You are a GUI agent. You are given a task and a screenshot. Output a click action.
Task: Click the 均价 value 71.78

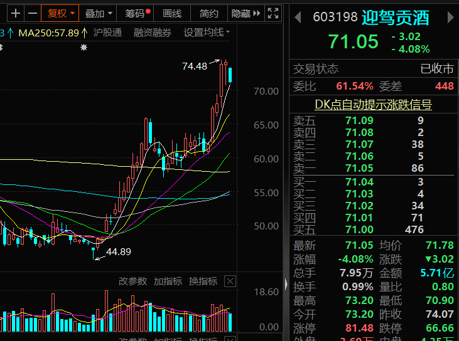tap(440, 245)
